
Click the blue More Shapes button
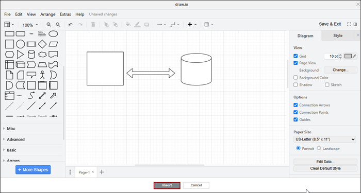tap(33, 169)
